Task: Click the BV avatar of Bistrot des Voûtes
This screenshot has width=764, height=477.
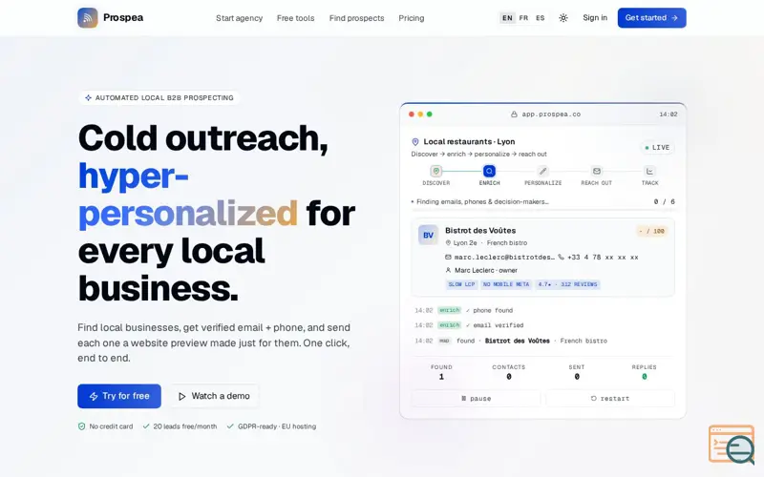Action: pos(428,235)
